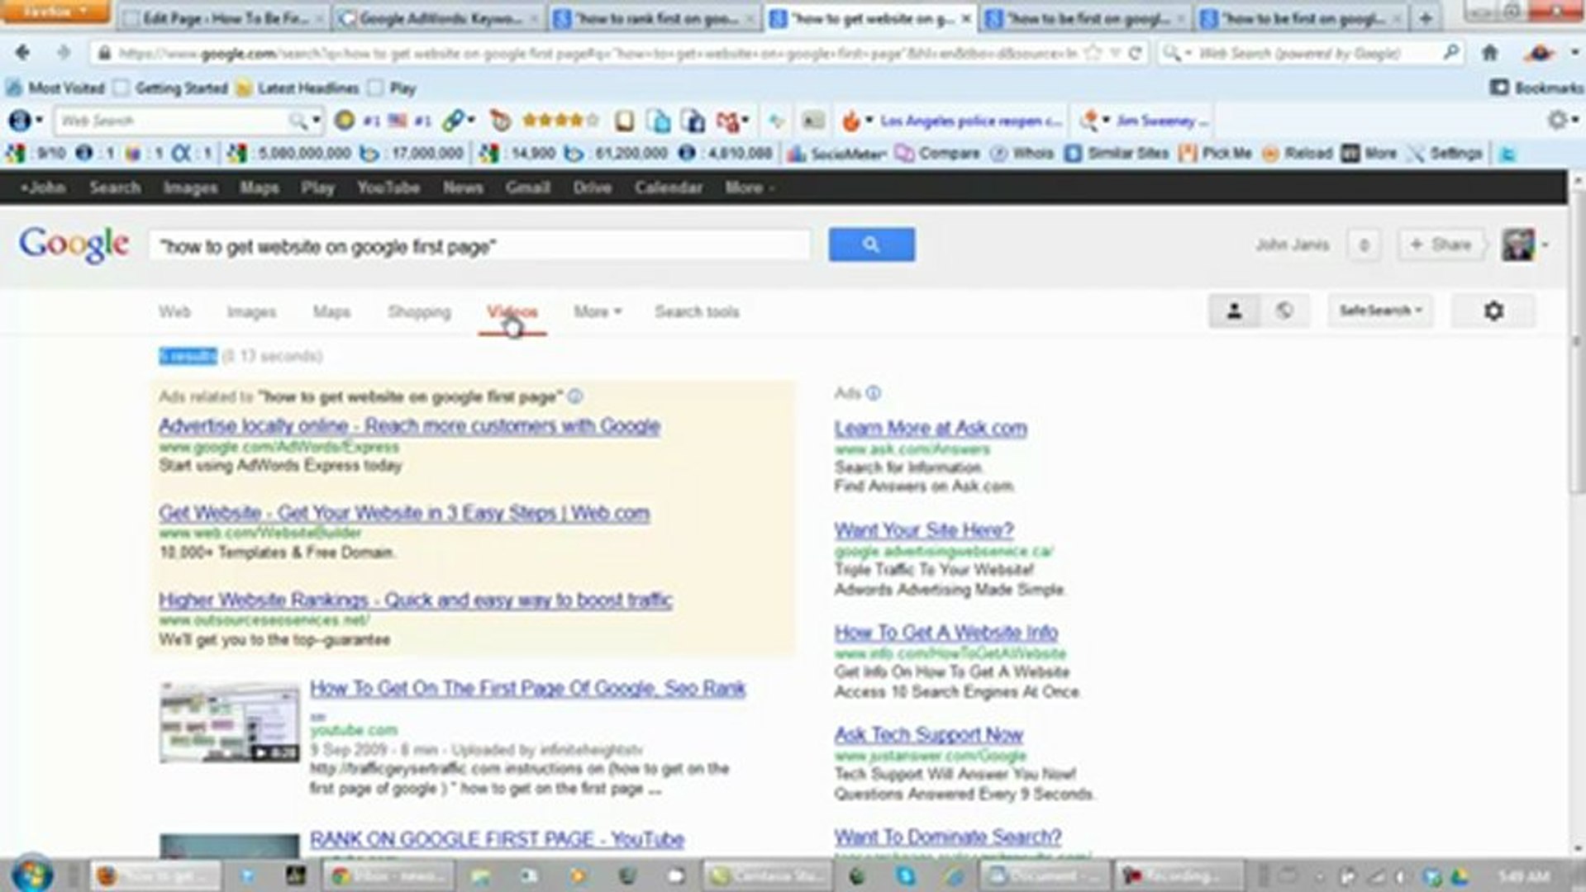Image resolution: width=1586 pixels, height=892 pixels.
Task: Click the Firefox taskbar button
Action: click(x=156, y=875)
